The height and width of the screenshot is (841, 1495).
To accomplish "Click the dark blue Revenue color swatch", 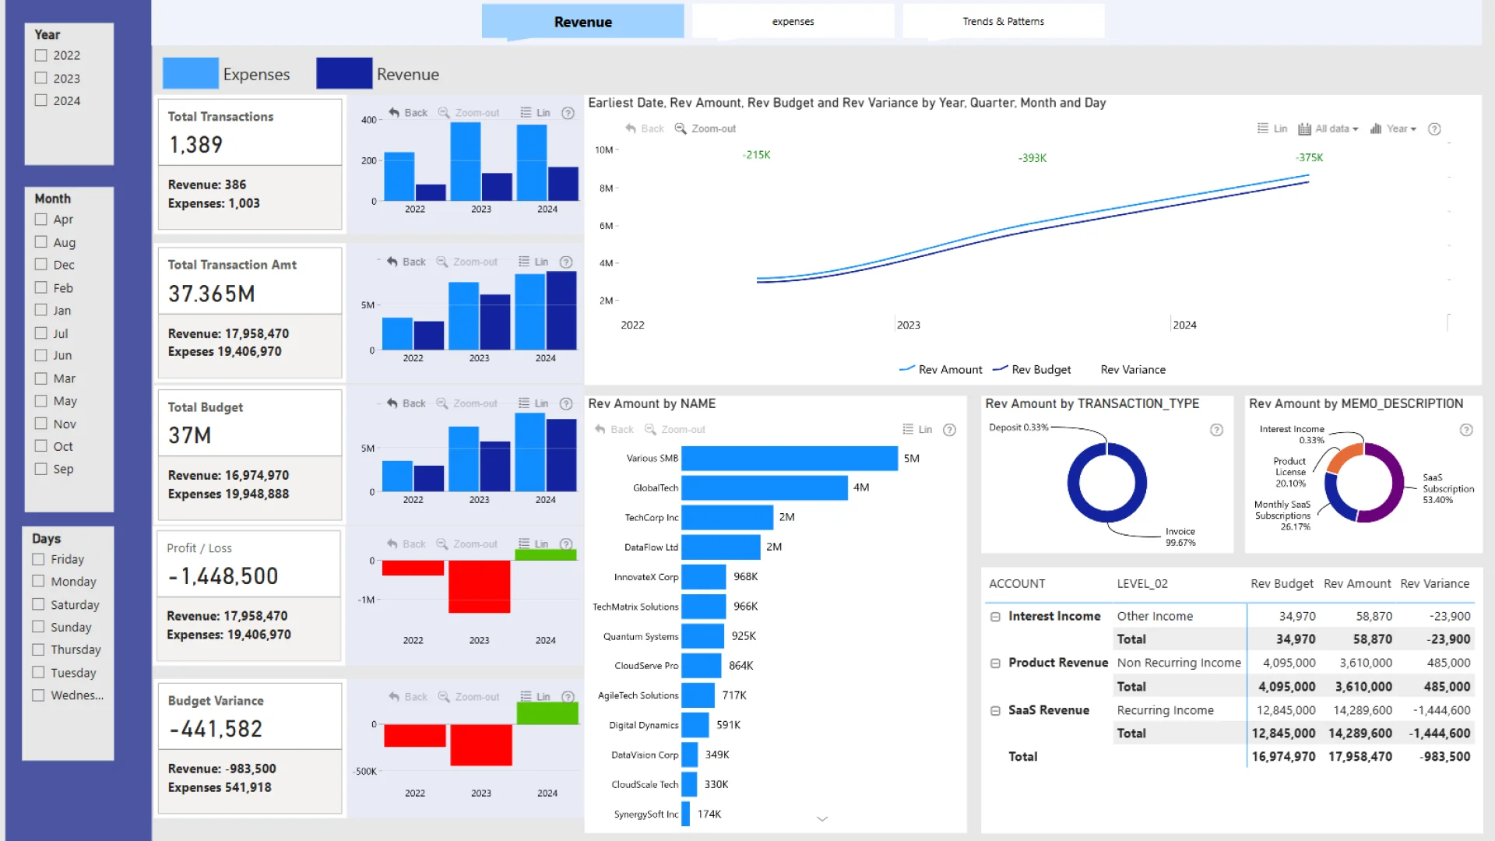I will coord(344,73).
